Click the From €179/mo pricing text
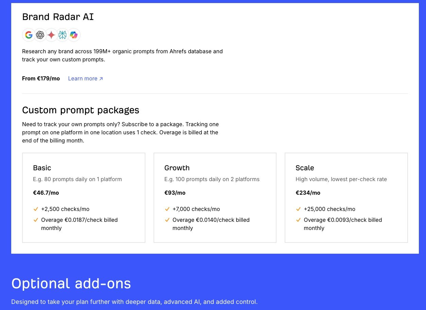Screen dimensions: 426x310 click(x=41, y=78)
